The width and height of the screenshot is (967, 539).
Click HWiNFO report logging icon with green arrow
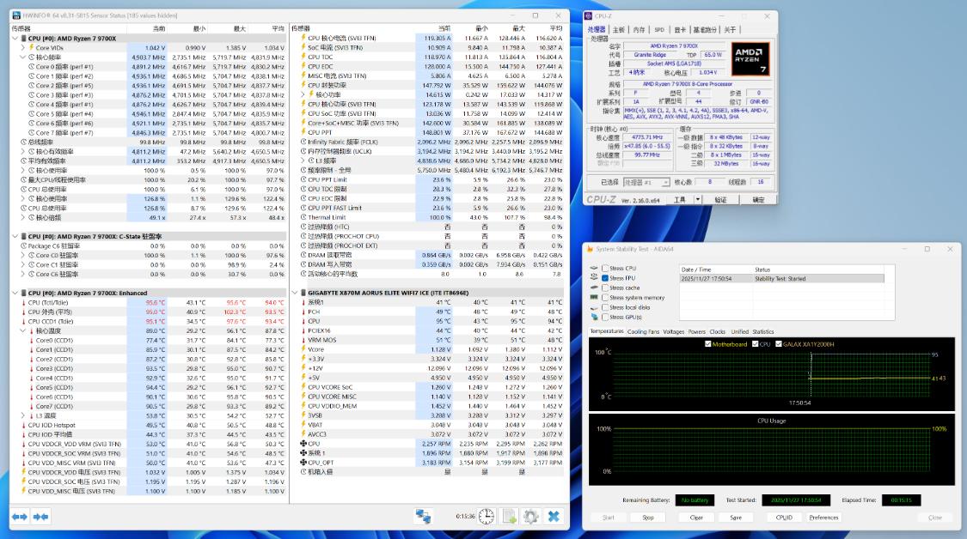[511, 517]
